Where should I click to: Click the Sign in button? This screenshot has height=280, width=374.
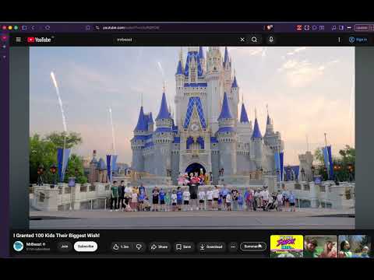tap(358, 40)
